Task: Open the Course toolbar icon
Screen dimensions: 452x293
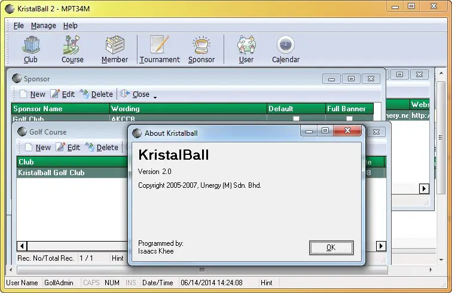Action: pyautogui.click(x=72, y=49)
